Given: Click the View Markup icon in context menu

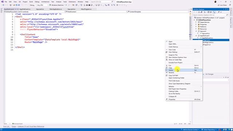Looking at the screenshot, I should pyautogui.click(x=167, y=52).
